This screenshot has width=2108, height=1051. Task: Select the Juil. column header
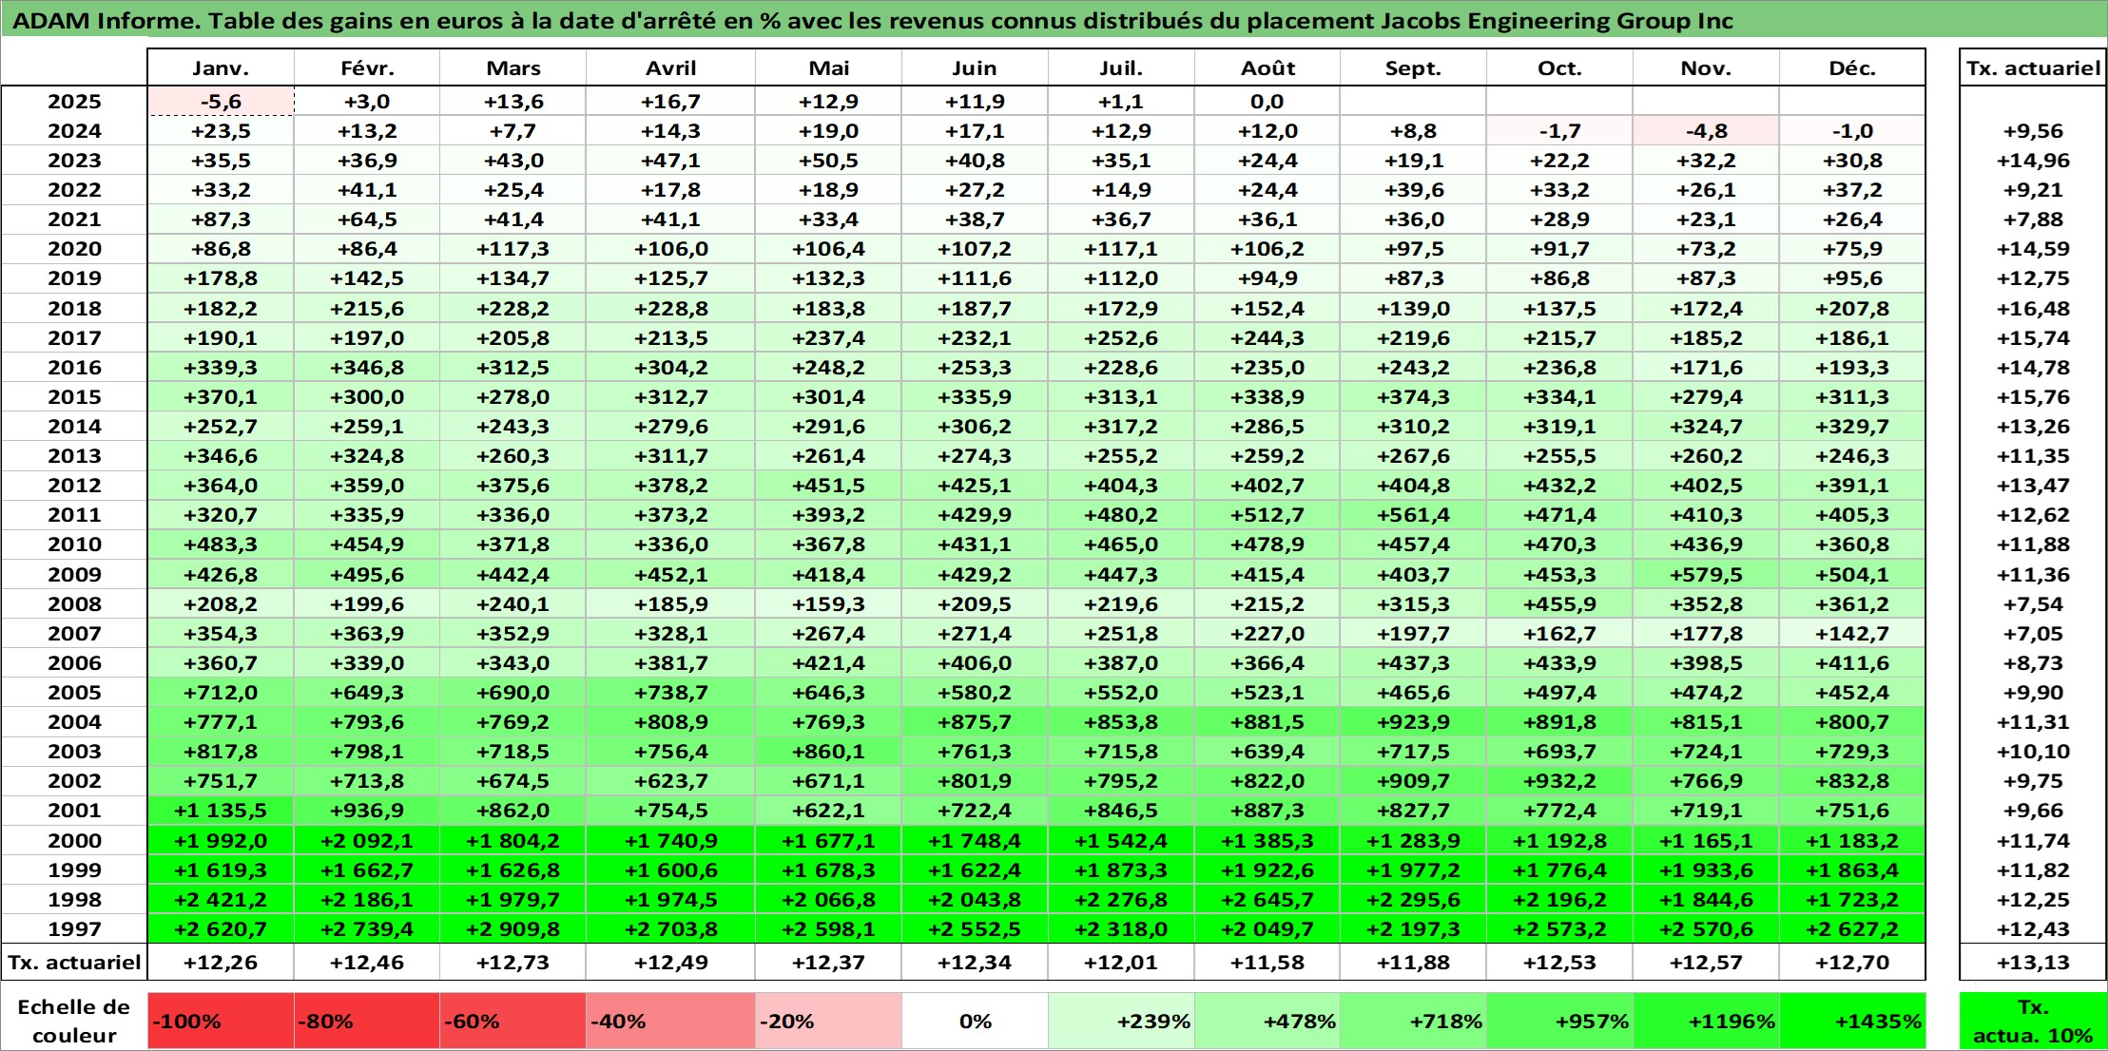[1121, 67]
